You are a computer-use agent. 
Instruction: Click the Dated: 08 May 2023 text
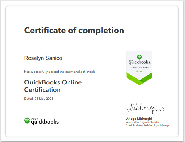38,99
